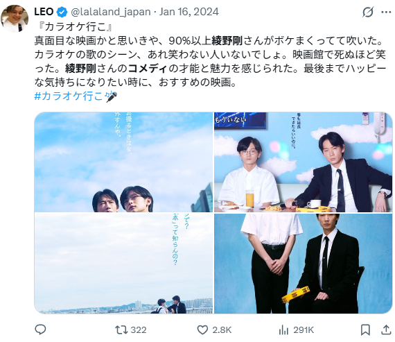
Task: Like the tweet via heart icon
Action: click(x=202, y=330)
